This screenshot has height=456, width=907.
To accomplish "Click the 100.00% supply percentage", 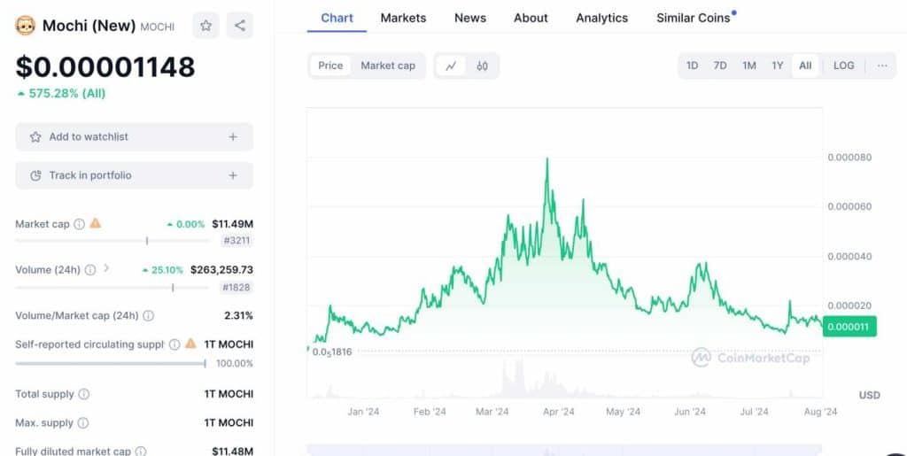I will (x=234, y=364).
